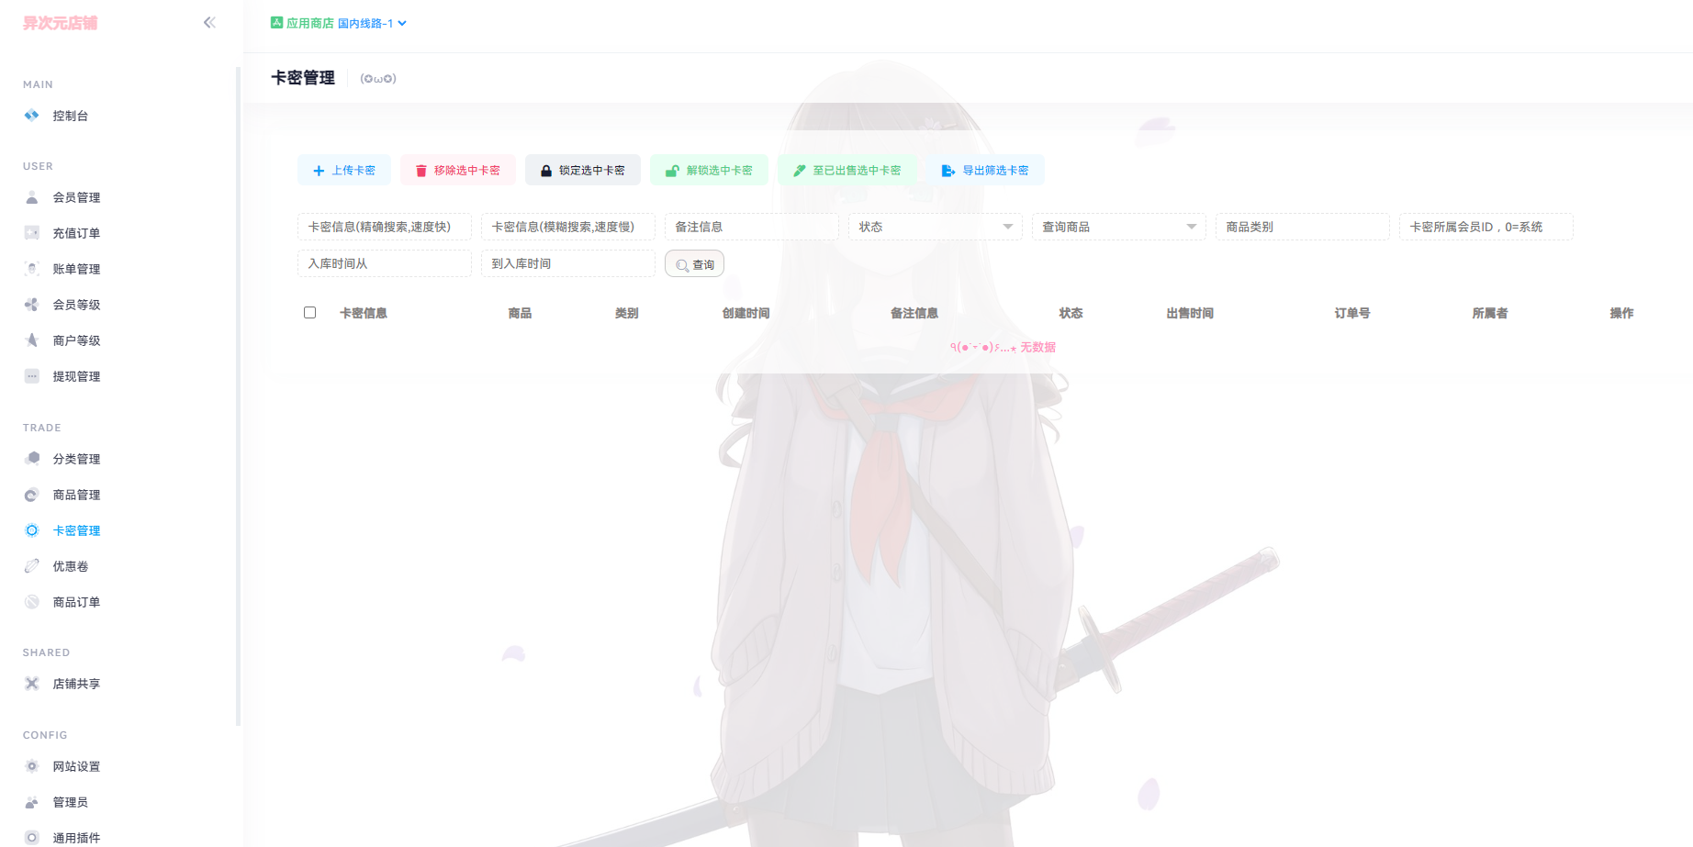This screenshot has height=847, width=1693.
Task: Click the 商品管理 sidebar icon
Action: click(x=32, y=495)
